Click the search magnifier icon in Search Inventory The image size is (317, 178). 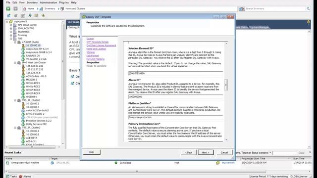point(308,9)
